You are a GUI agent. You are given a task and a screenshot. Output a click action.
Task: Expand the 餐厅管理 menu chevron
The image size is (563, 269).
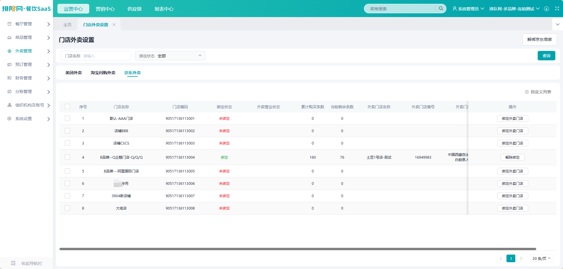pos(49,24)
